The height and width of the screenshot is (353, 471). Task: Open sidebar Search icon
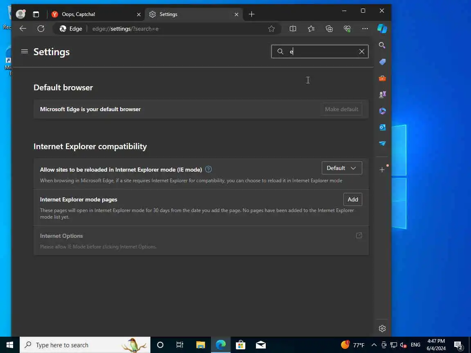point(382,45)
